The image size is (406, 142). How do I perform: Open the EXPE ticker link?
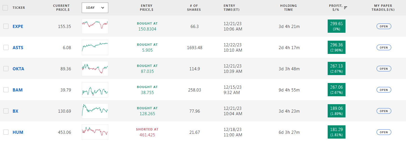tap(18, 26)
